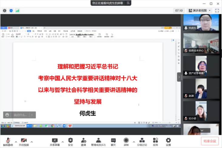Select 赵潇 video thumbnail
The width and height of the screenshot is (222, 148).
[201, 88]
